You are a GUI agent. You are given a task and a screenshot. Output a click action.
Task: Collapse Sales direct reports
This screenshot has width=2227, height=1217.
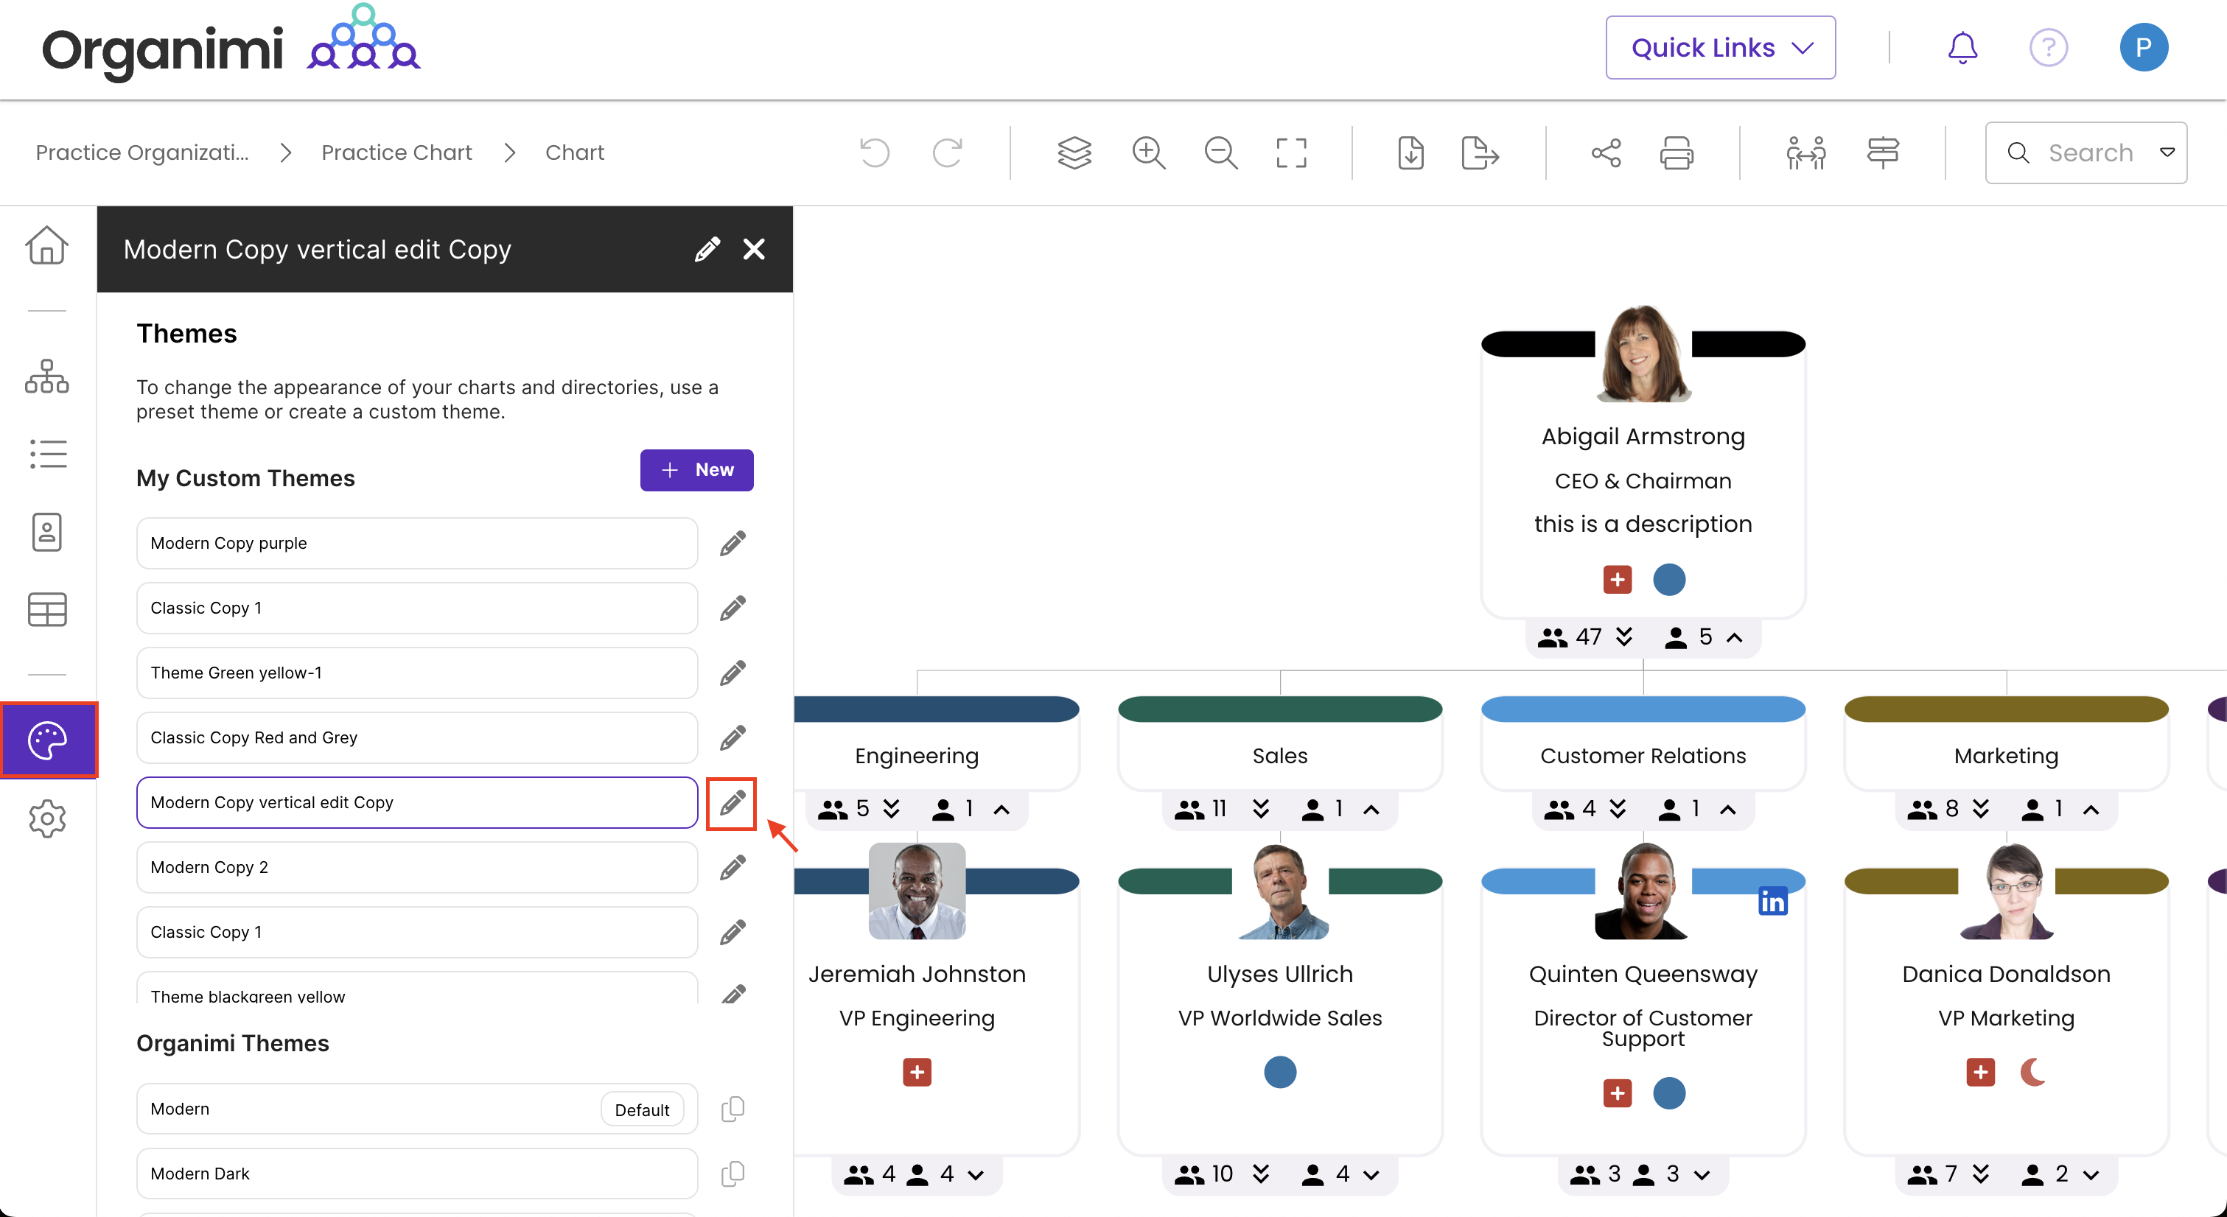[1371, 809]
